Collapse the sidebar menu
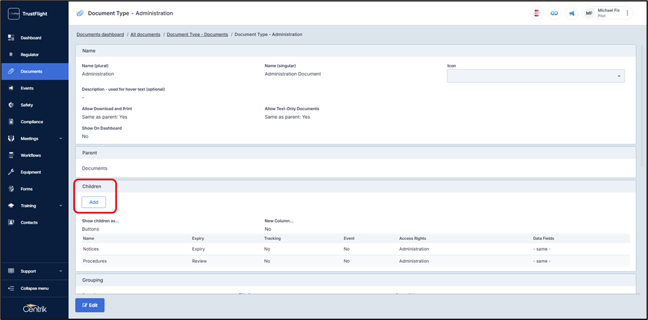Image resolution: width=648 pixels, height=320 pixels. pos(33,289)
